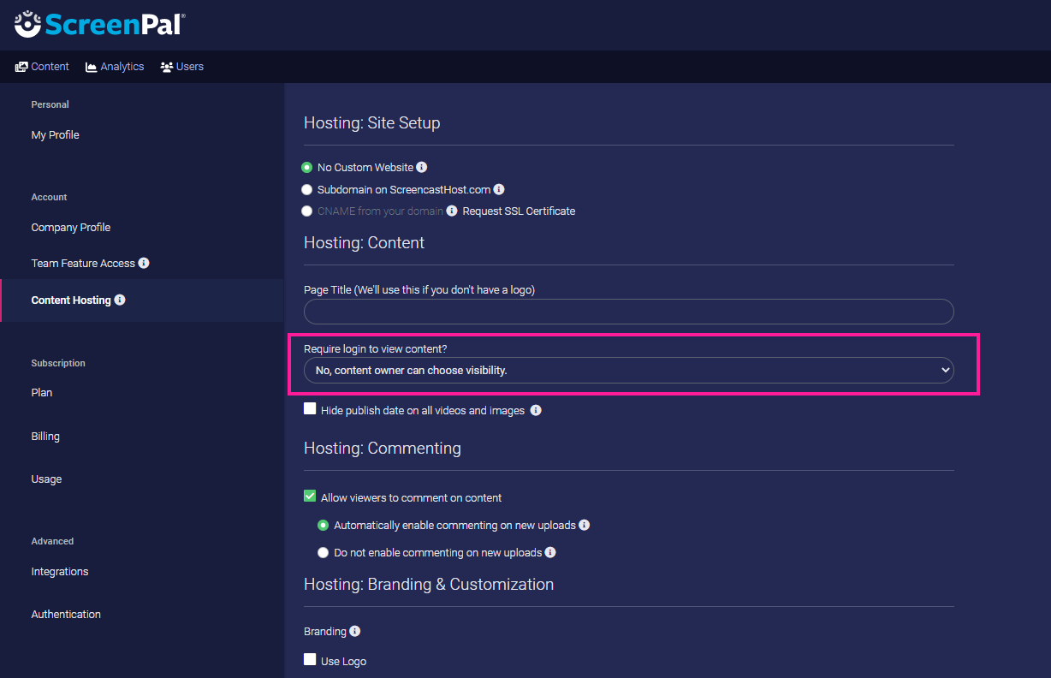Open the Analytics tab
This screenshot has height=678, width=1051.
[x=115, y=67]
